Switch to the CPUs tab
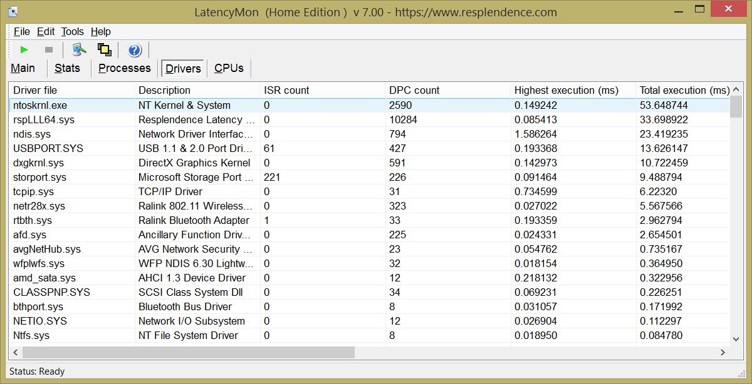The image size is (752, 384). click(229, 68)
